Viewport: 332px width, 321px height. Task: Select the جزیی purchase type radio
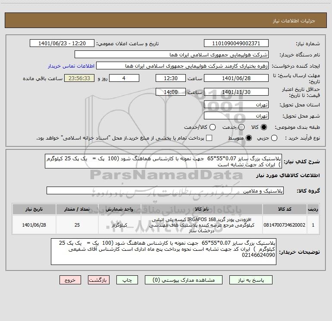tap(274, 138)
